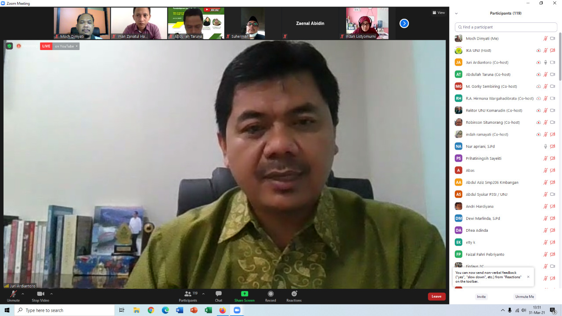The width and height of the screenshot is (562, 316).
Task: Click the Windows 'Type here to search' box
Action: pyautogui.click(x=65, y=310)
